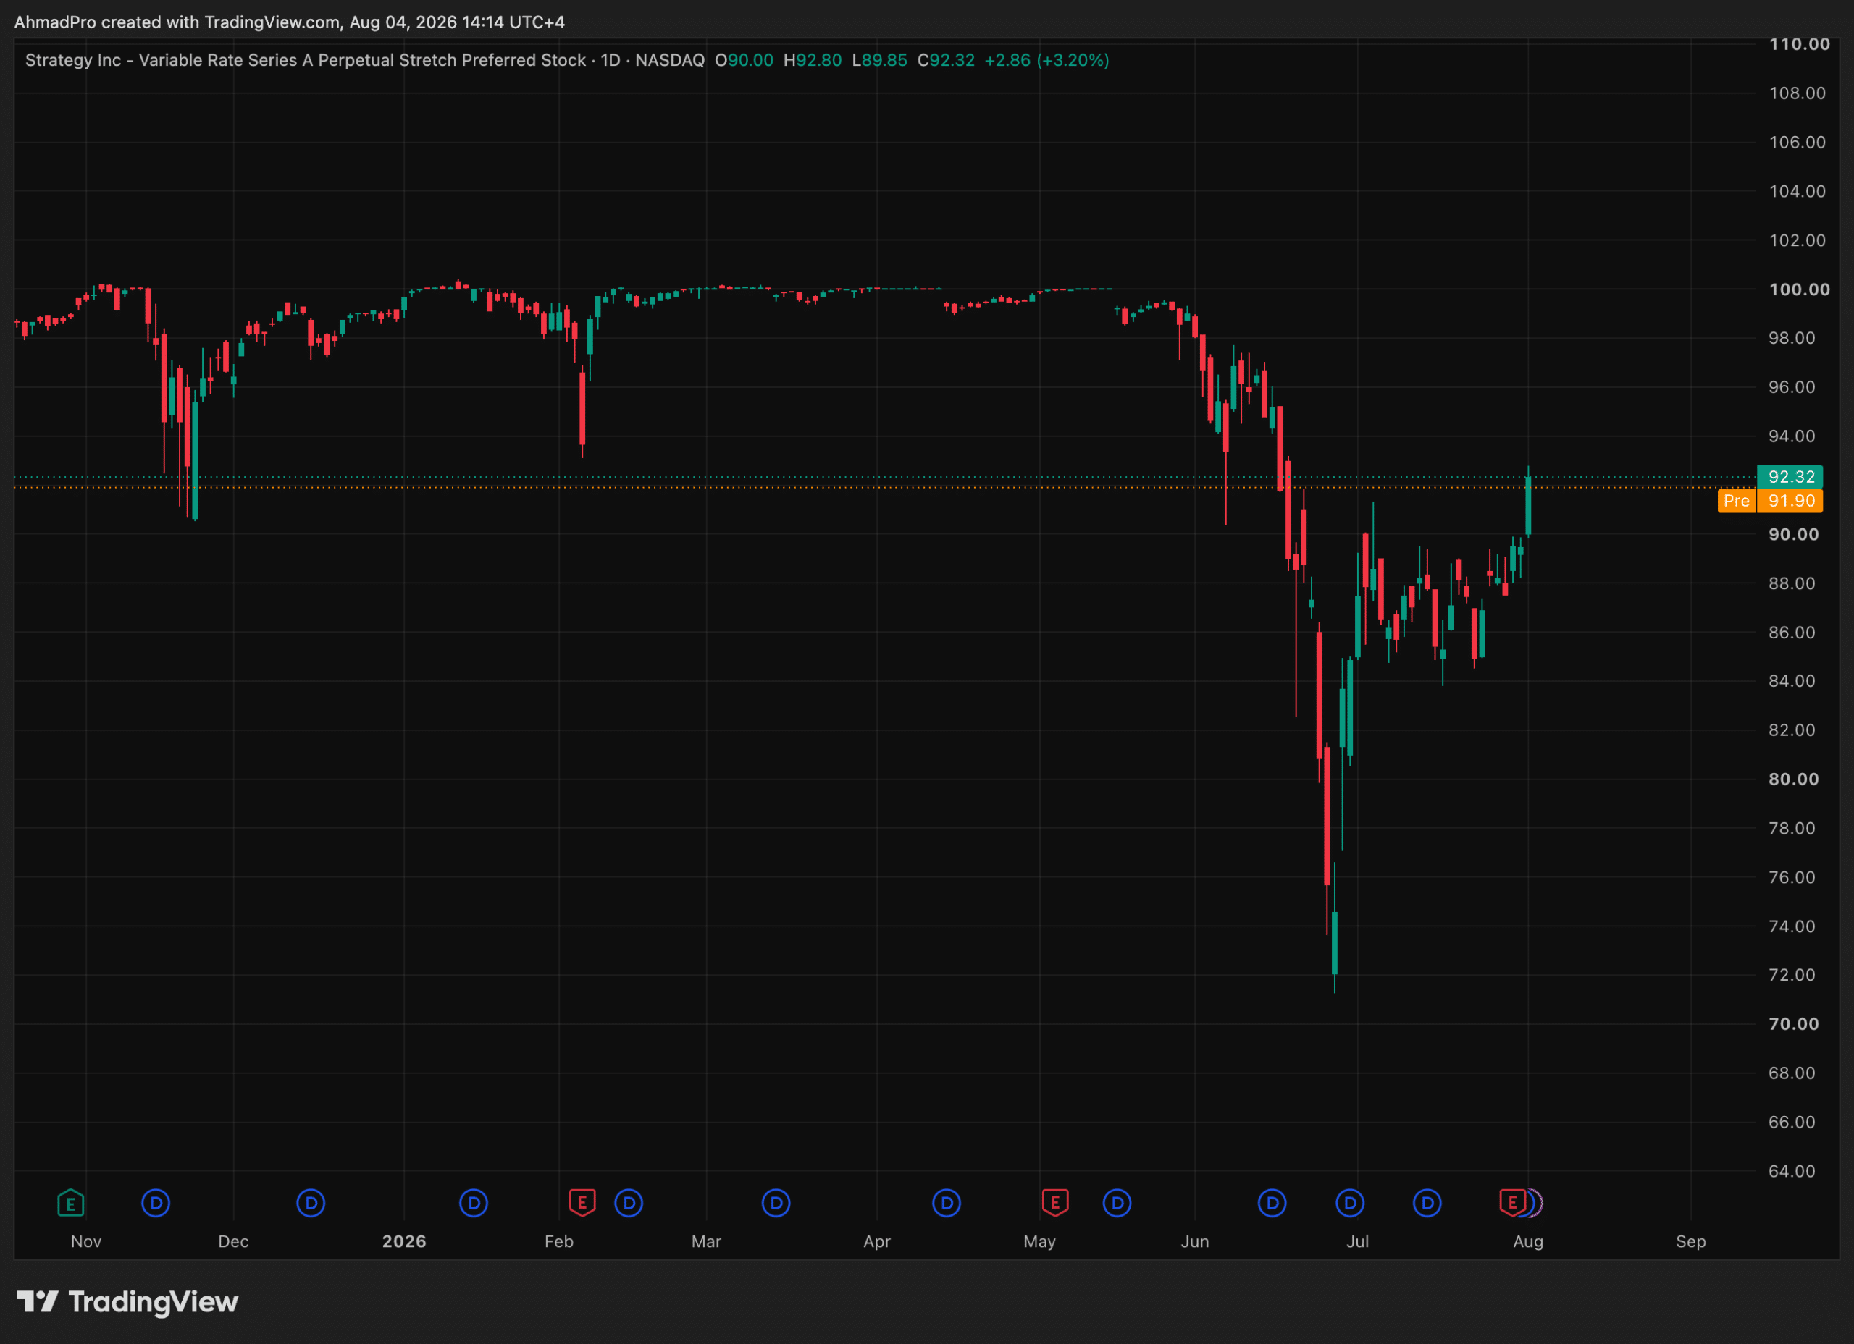The width and height of the screenshot is (1854, 1344).
Task: Open the dividend D marker between Apr and May
Action: tap(947, 1203)
